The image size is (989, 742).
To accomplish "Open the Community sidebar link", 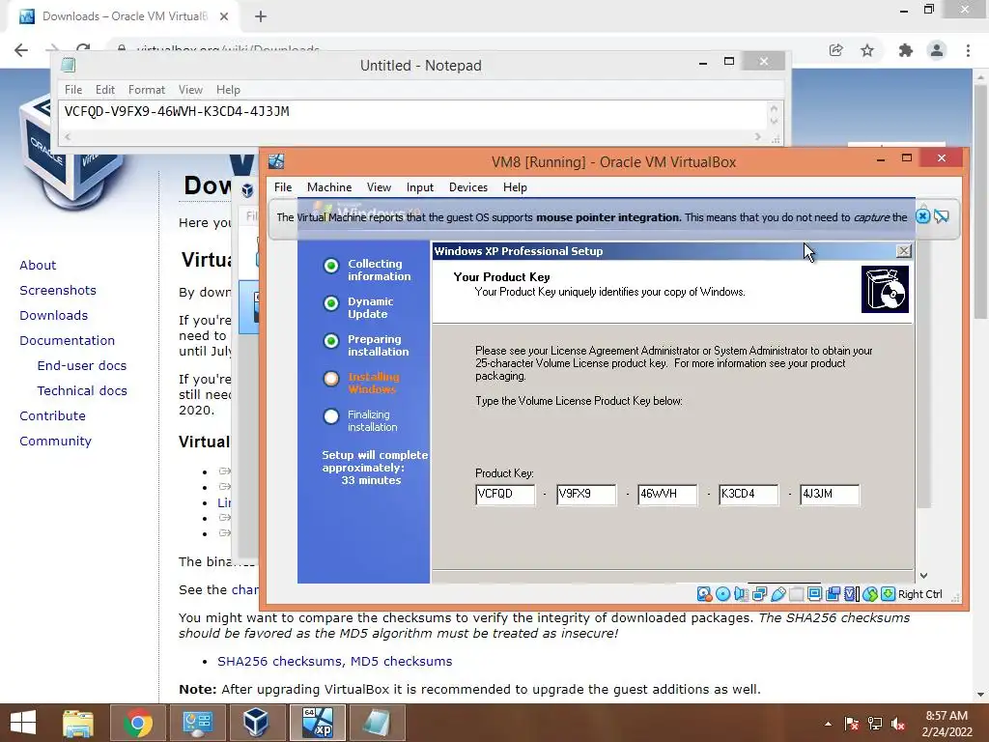I will (55, 441).
